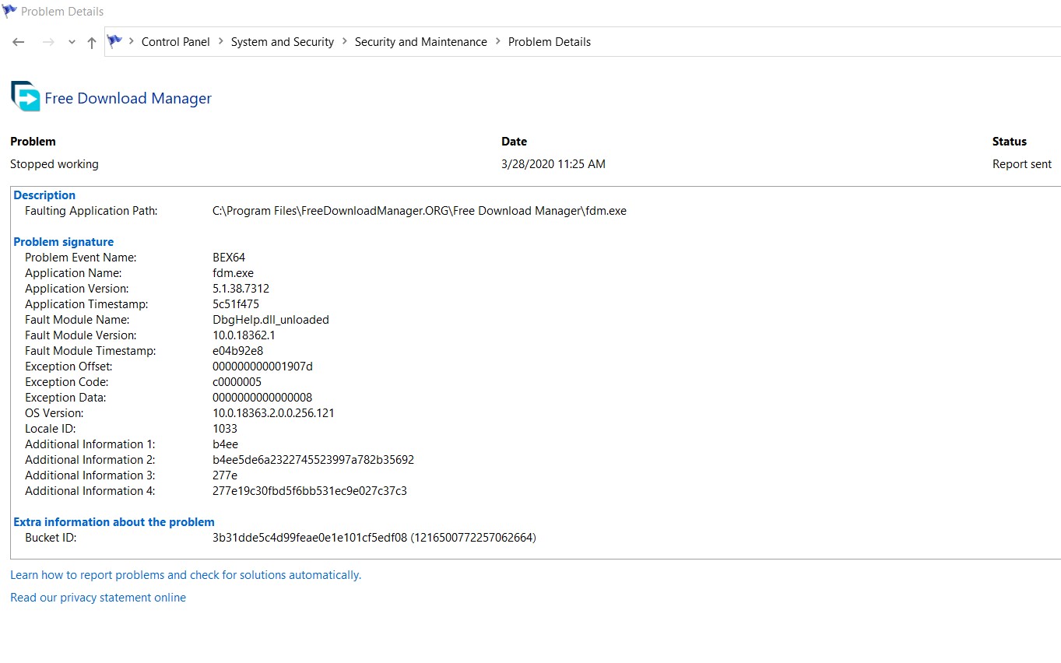This screenshot has height=663, width=1061.
Task: Click the Description section heading
Action: tap(44, 195)
